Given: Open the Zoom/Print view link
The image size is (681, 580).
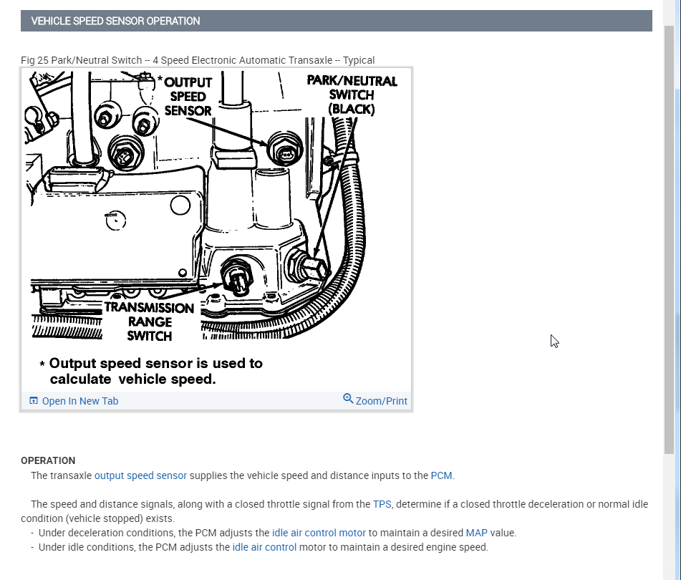Looking at the screenshot, I should tap(382, 401).
